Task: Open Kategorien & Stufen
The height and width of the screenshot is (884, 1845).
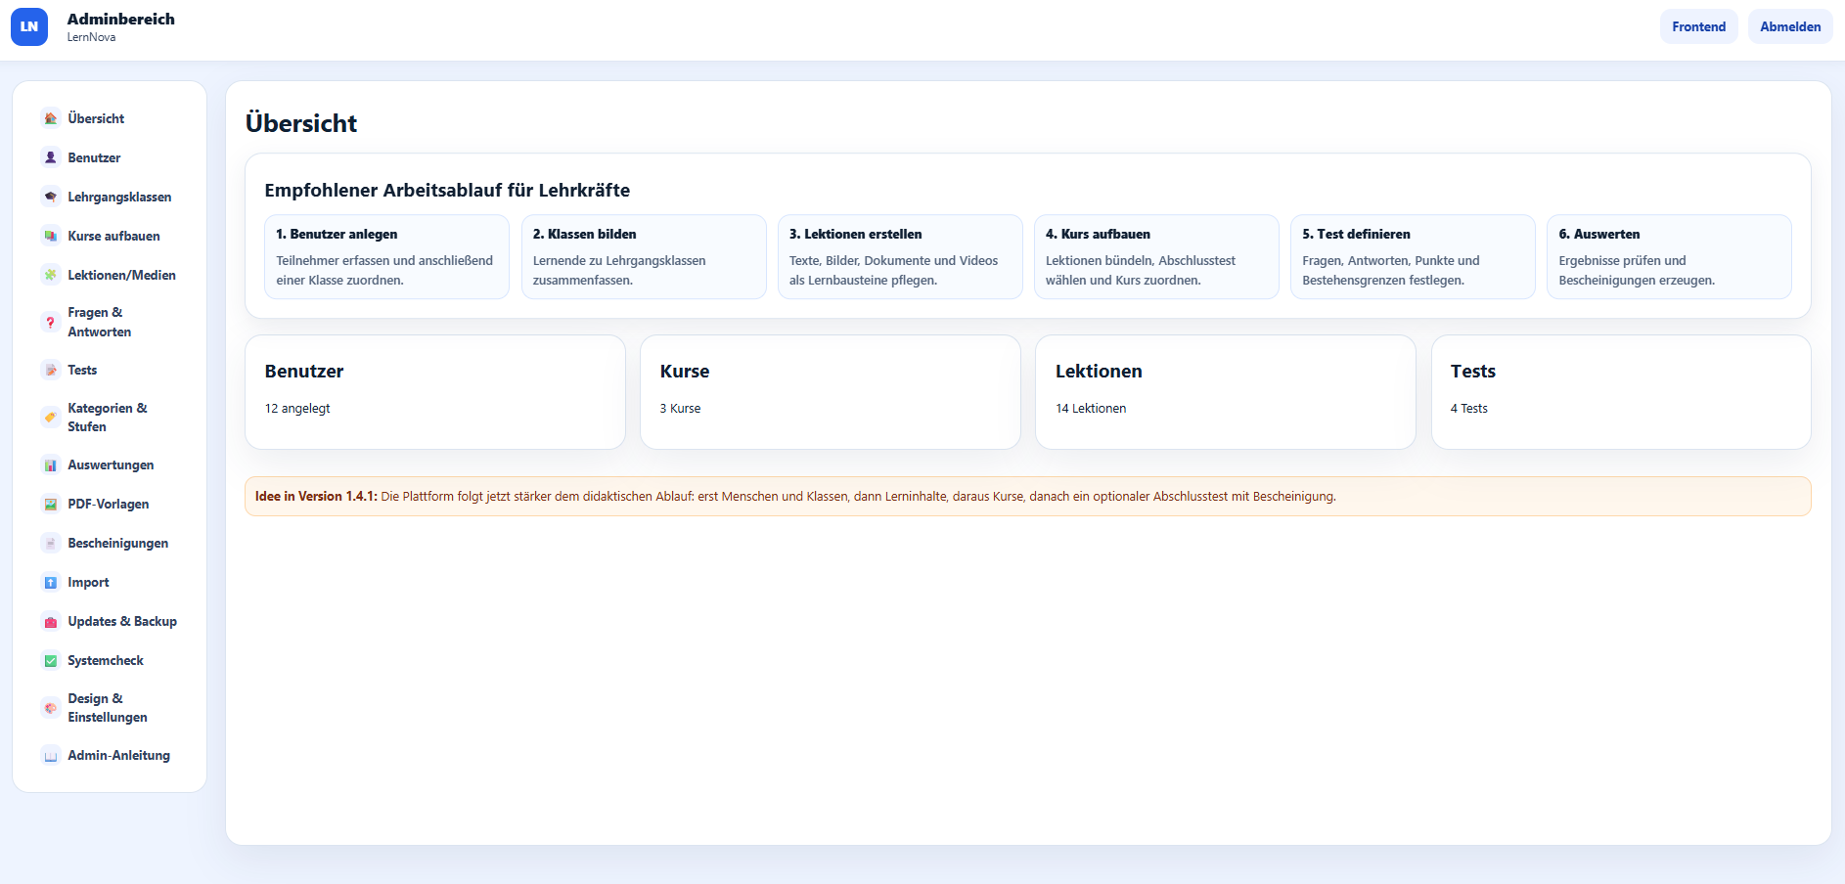Action: (x=110, y=418)
